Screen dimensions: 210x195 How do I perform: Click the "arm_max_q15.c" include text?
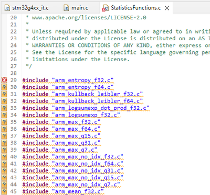click(76, 136)
